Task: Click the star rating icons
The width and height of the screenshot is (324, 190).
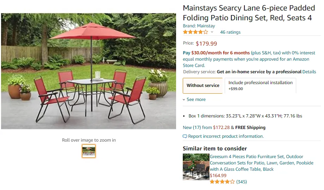Action: (195, 32)
